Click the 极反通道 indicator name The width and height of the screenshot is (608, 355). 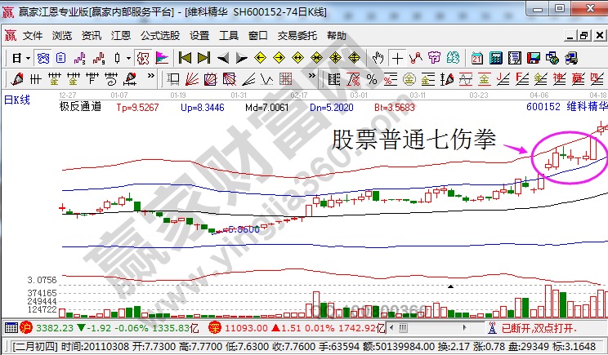click(x=75, y=106)
